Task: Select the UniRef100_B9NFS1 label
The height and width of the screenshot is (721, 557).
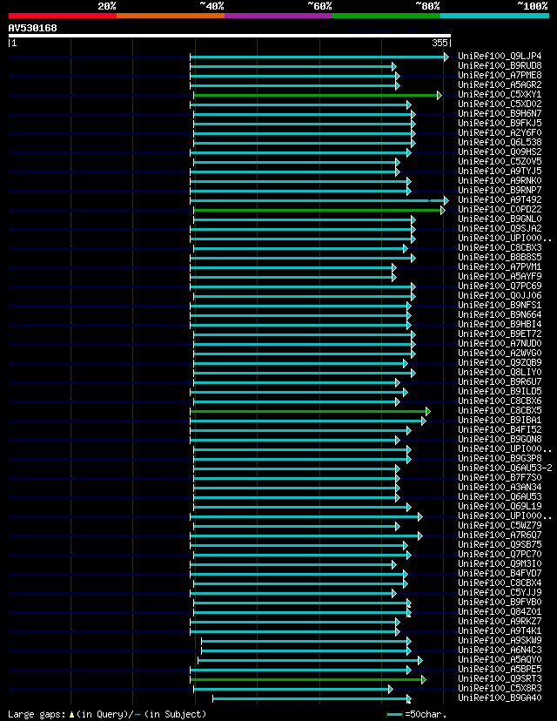Action: pos(500,306)
